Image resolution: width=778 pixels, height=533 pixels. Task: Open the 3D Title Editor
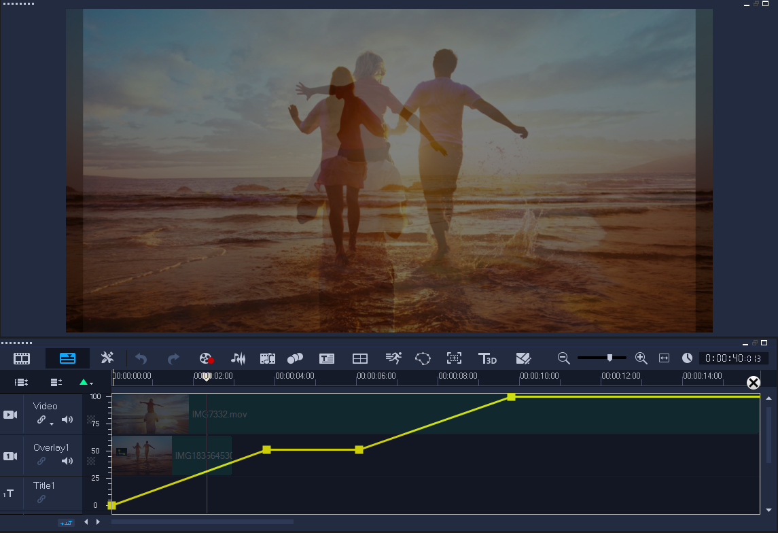487,358
